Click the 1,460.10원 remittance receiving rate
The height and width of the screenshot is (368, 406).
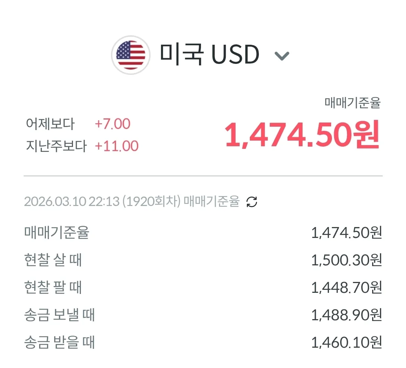point(347,343)
